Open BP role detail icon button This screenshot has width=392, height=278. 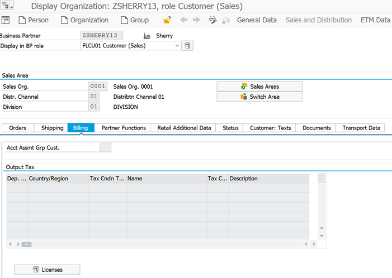pyautogui.click(x=187, y=46)
